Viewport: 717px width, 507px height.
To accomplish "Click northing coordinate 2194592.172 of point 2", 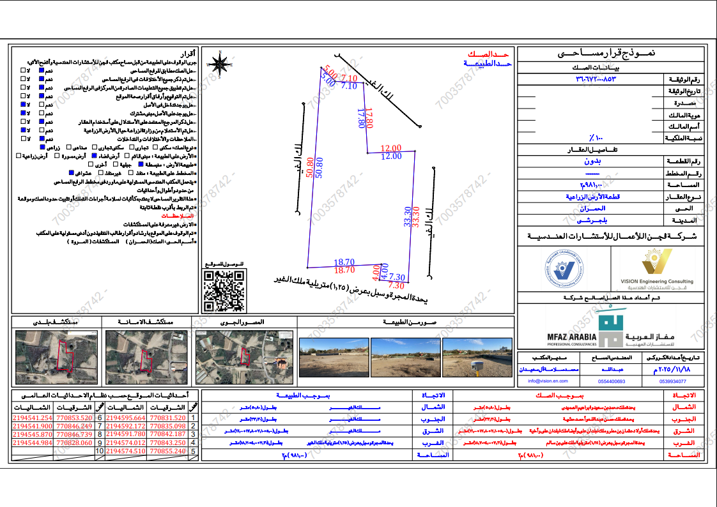I will pyautogui.click(x=125, y=426).
